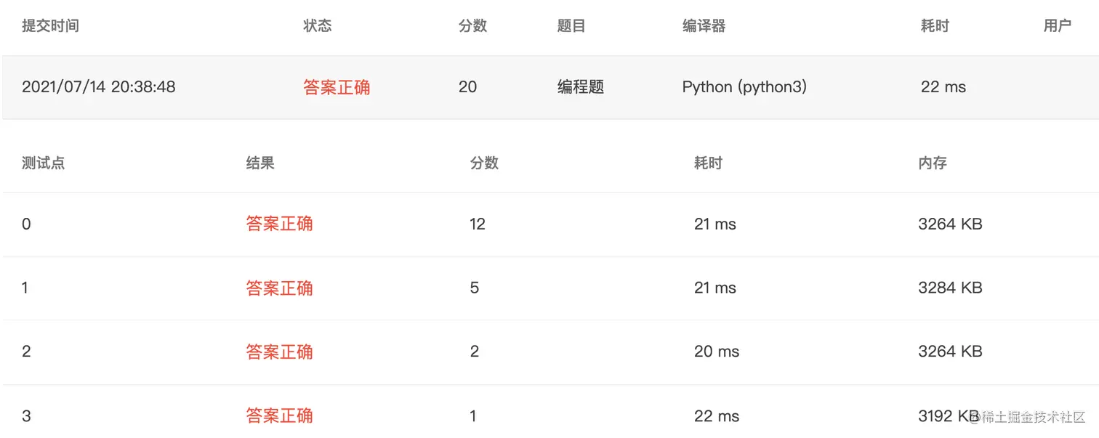
Task: Click 3264 KB memory for test point 0
Action: (x=950, y=224)
